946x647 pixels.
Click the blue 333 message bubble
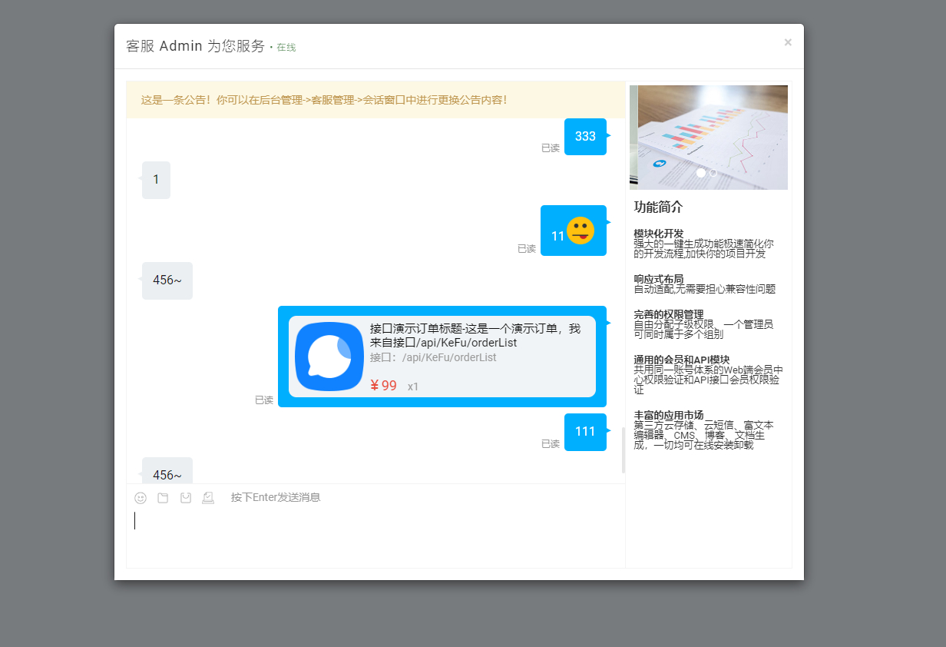pos(585,136)
